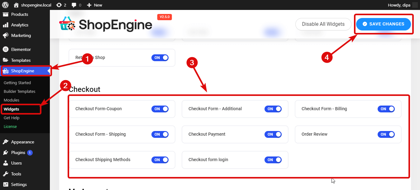Click New in the admin bar
420x190 pixels.
(98, 5)
